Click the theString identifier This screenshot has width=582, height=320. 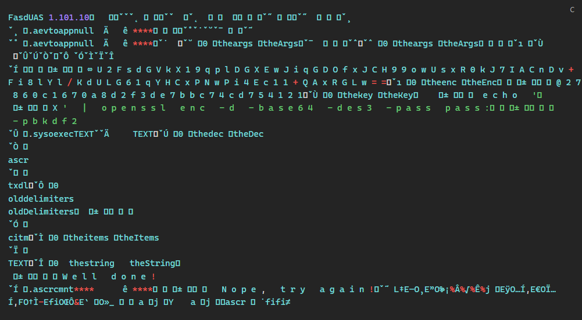(x=153, y=263)
